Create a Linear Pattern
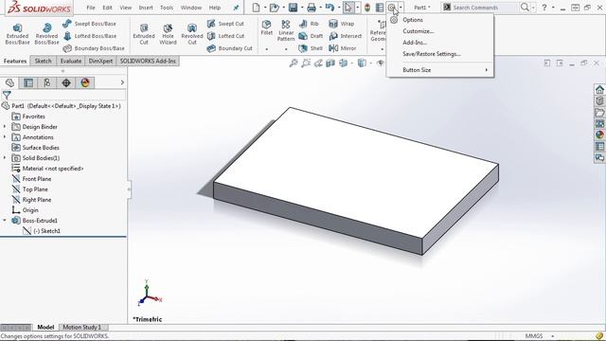 click(x=286, y=30)
